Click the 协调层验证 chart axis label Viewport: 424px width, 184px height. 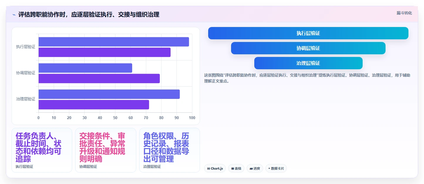tap(26, 73)
